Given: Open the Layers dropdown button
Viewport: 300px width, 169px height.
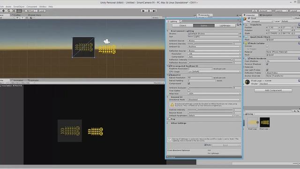Looking at the screenshot, I should [x=281, y=11].
